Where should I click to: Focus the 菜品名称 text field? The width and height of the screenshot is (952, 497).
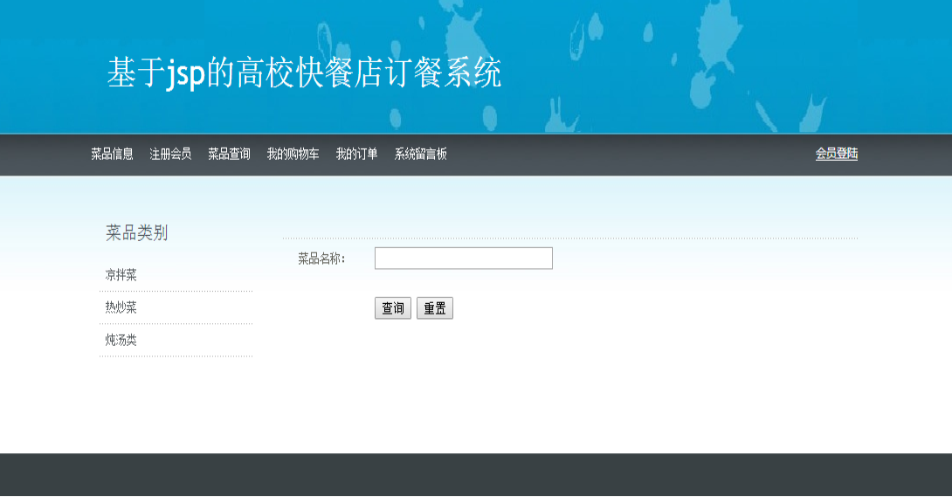point(463,259)
